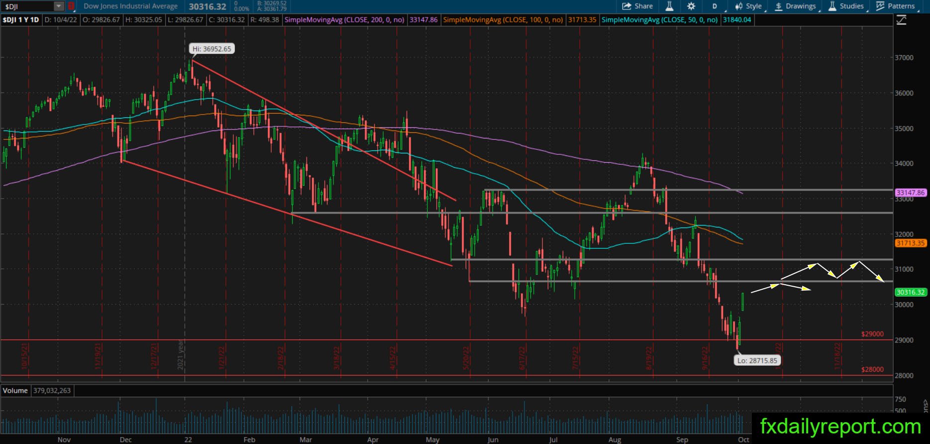This screenshot has width=930, height=444.
Task: Expand the $DJI symbol dropdown arrow
Action: (59, 6)
